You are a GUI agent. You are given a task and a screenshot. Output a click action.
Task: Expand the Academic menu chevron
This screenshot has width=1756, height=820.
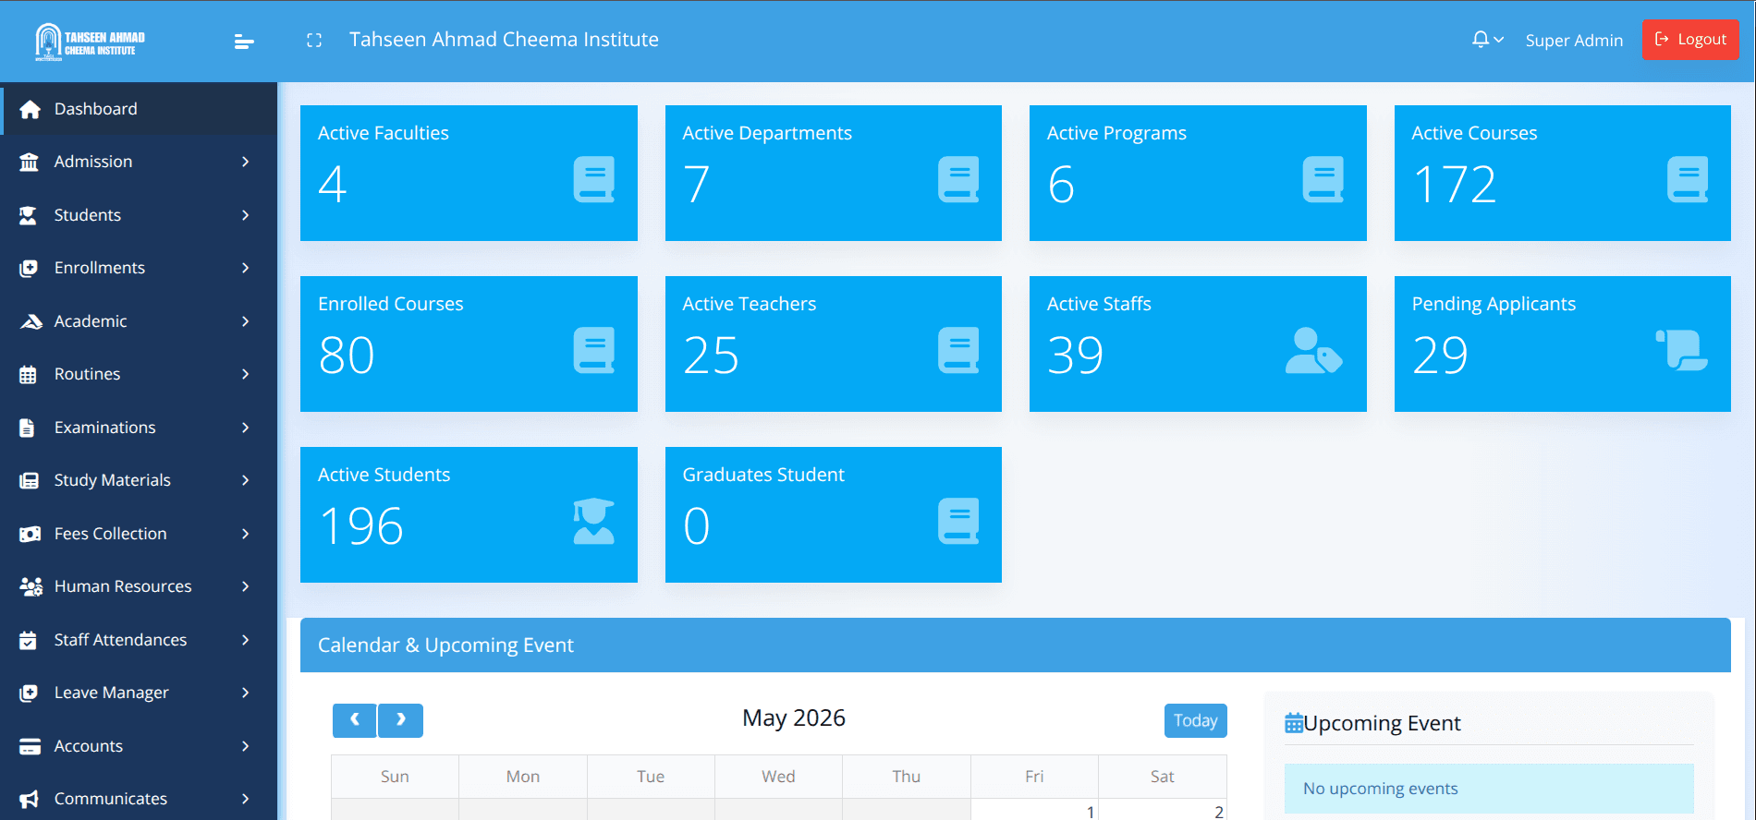245,321
